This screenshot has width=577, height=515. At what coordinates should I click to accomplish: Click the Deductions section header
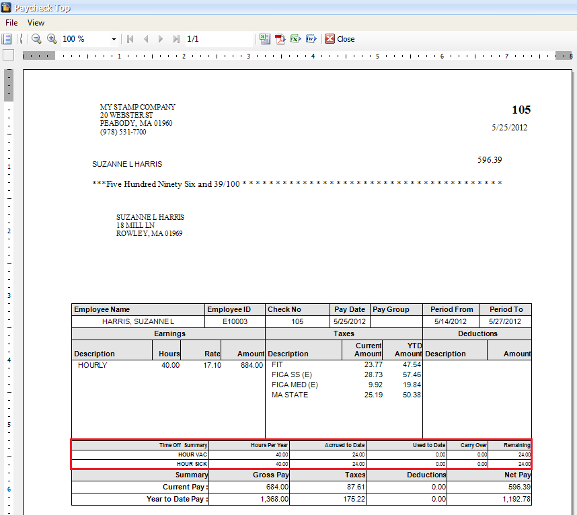point(477,333)
